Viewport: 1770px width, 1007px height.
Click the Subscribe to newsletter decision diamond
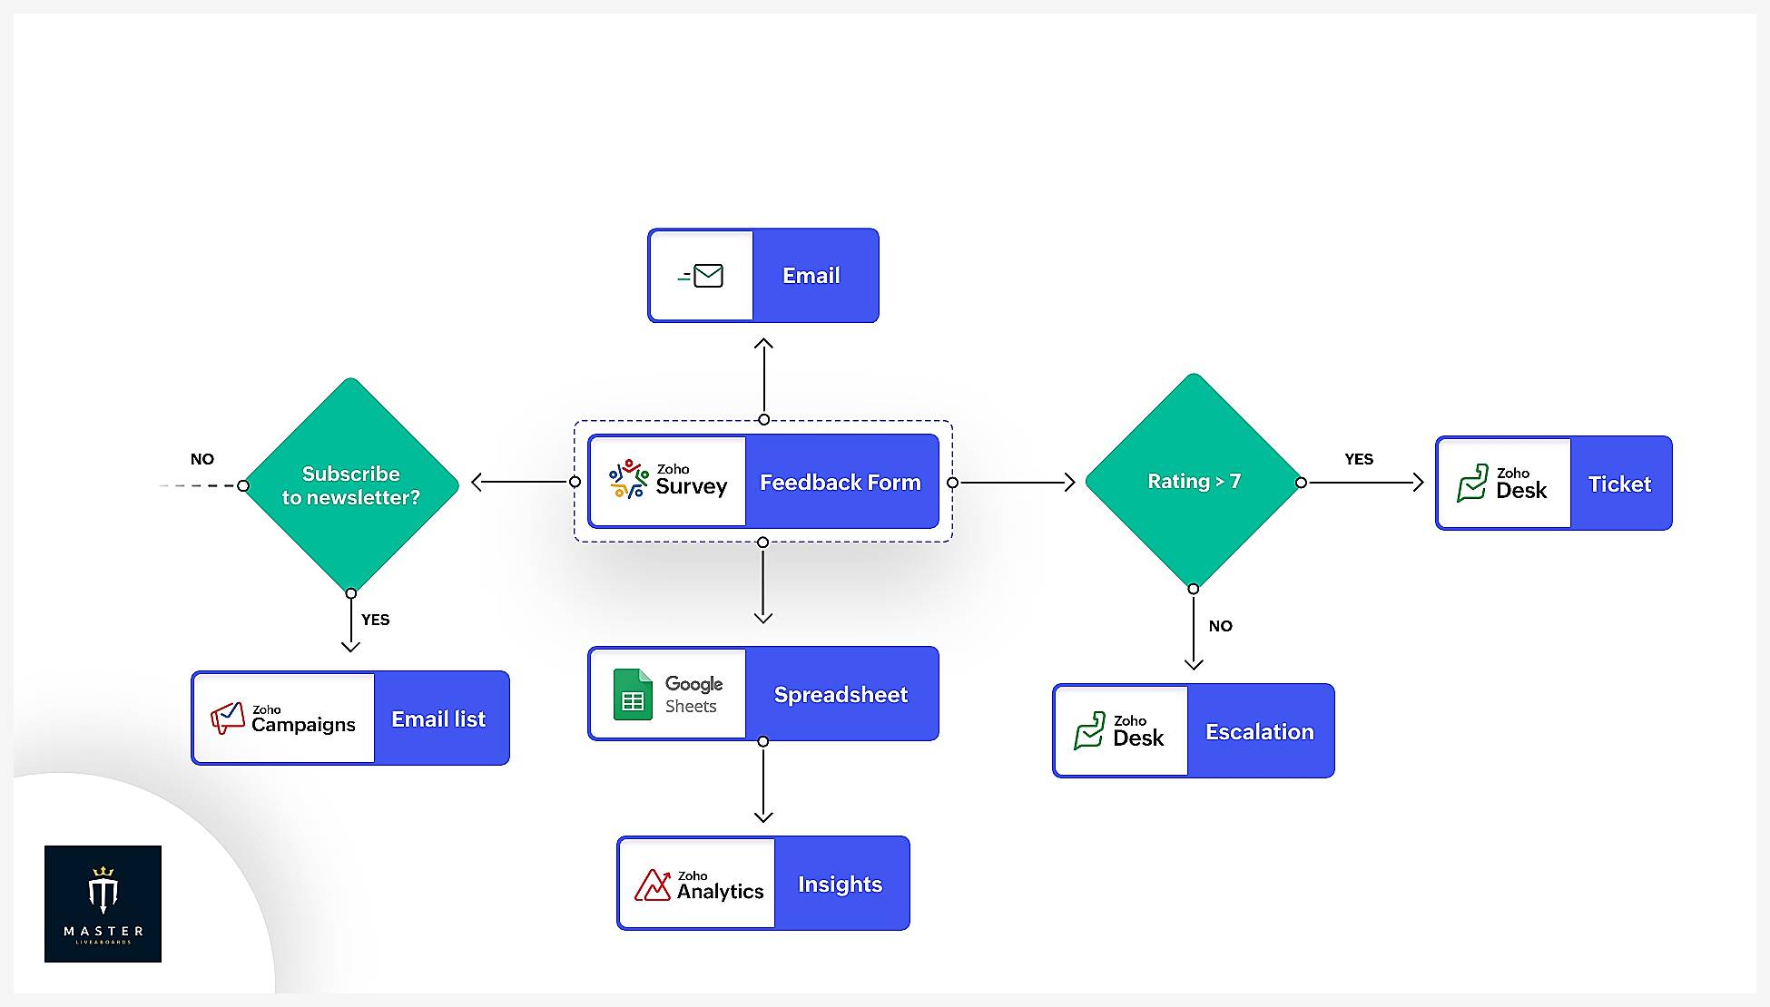click(351, 485)
